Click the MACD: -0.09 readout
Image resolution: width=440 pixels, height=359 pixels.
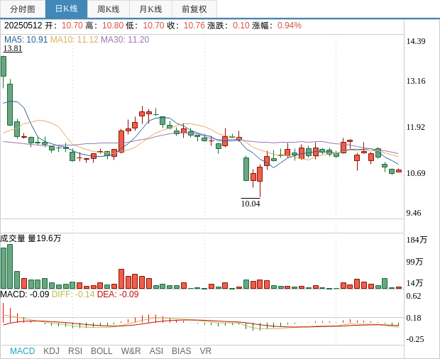(25, 294)
